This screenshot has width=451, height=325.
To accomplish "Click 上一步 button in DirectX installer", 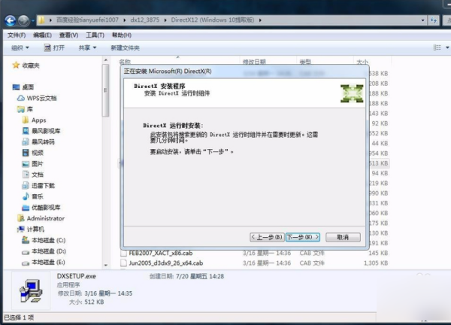I will pyautogui.click(x=267, y=237).
